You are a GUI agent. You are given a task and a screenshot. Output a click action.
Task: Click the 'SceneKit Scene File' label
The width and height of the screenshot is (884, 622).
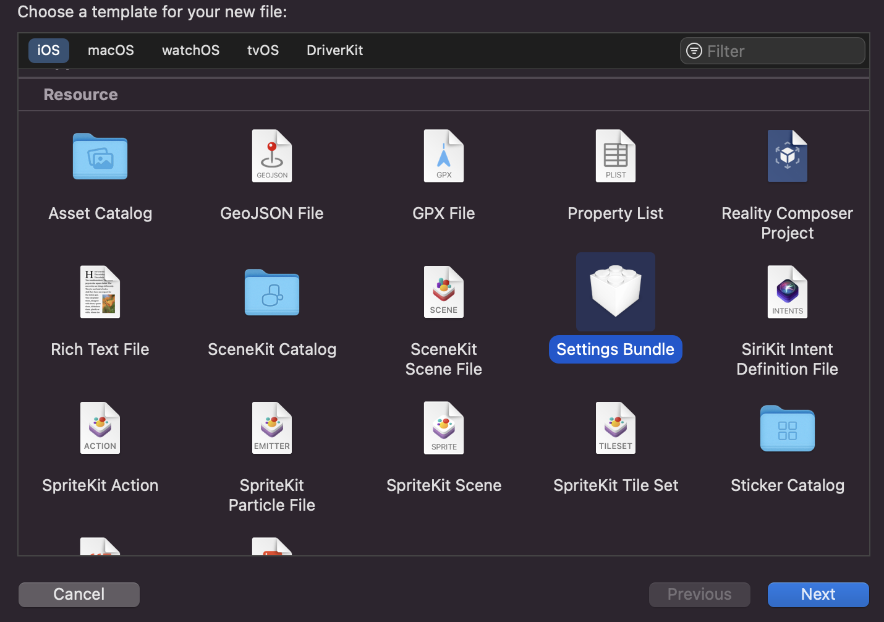[444, 359]
